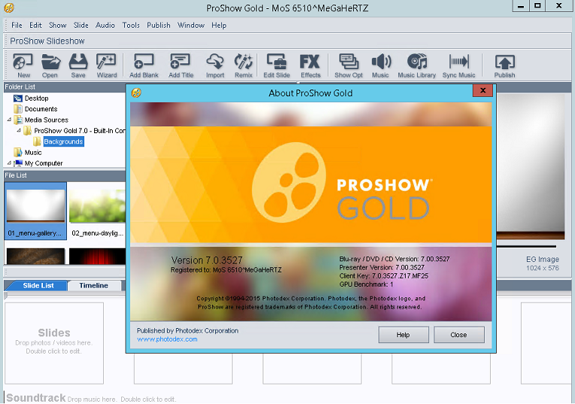Click Add Blank slide icon

(x=144, y=65)
